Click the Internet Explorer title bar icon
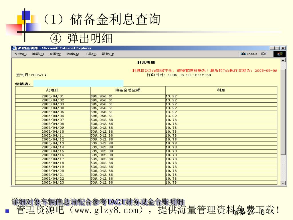This screenshot has width=293, height=220. [x=14, y=48]
